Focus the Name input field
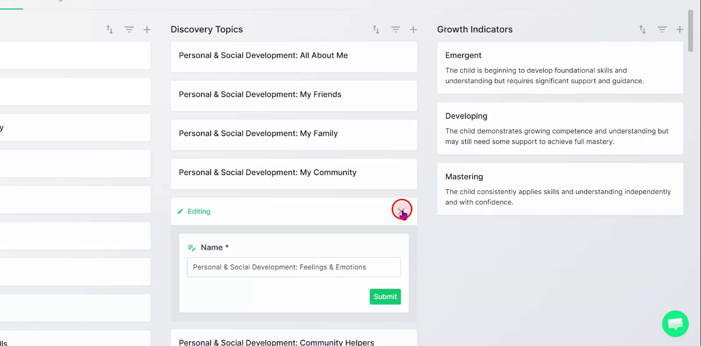 [294, 267]
